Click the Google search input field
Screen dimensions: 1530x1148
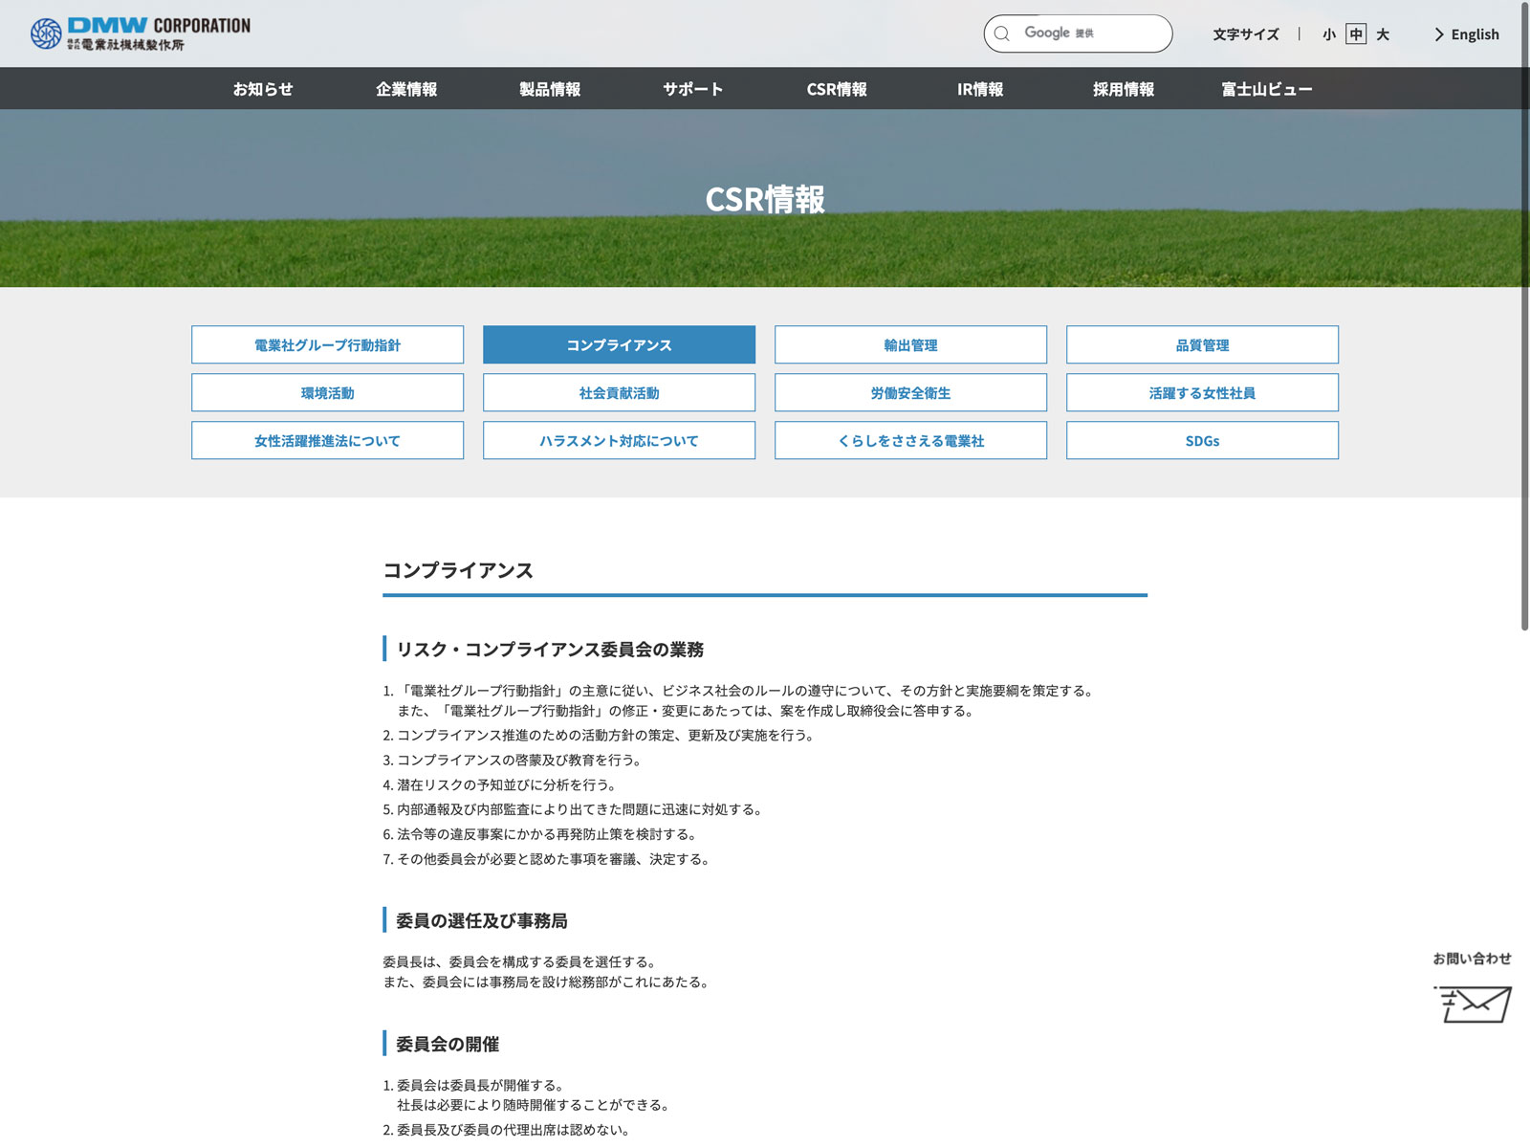point(1090,33)
